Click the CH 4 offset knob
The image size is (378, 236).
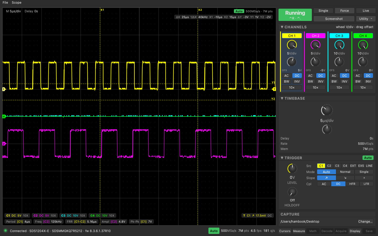point(363,62)
